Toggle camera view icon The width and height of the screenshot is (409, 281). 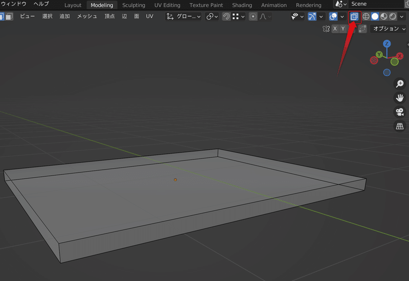[400, 112]
